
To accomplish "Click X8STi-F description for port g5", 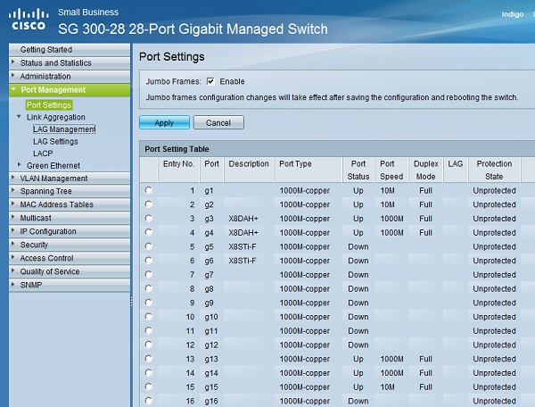I will click(x=243, y=246).
